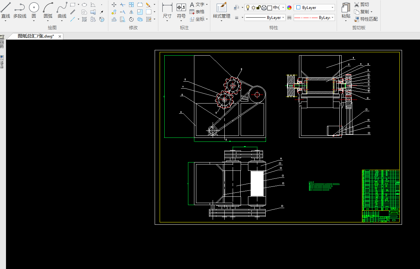The height and width of the screenshot is (269, 420).
Task: Click the 特性匹配 (Match Properties) button
Action: pos(366,19)
